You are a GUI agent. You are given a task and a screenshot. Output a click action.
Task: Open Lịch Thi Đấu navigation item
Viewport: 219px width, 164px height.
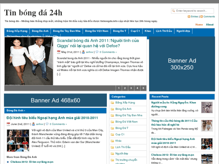164,31
